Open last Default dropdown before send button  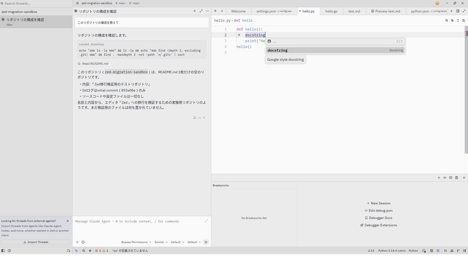pyautogui.click(x=194, y=242)
